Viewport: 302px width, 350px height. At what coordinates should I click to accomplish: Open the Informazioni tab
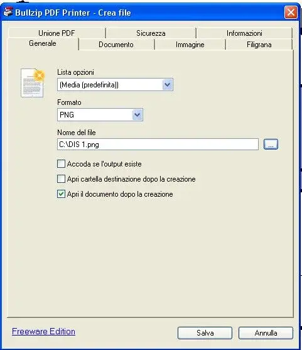tap(244, 33)
